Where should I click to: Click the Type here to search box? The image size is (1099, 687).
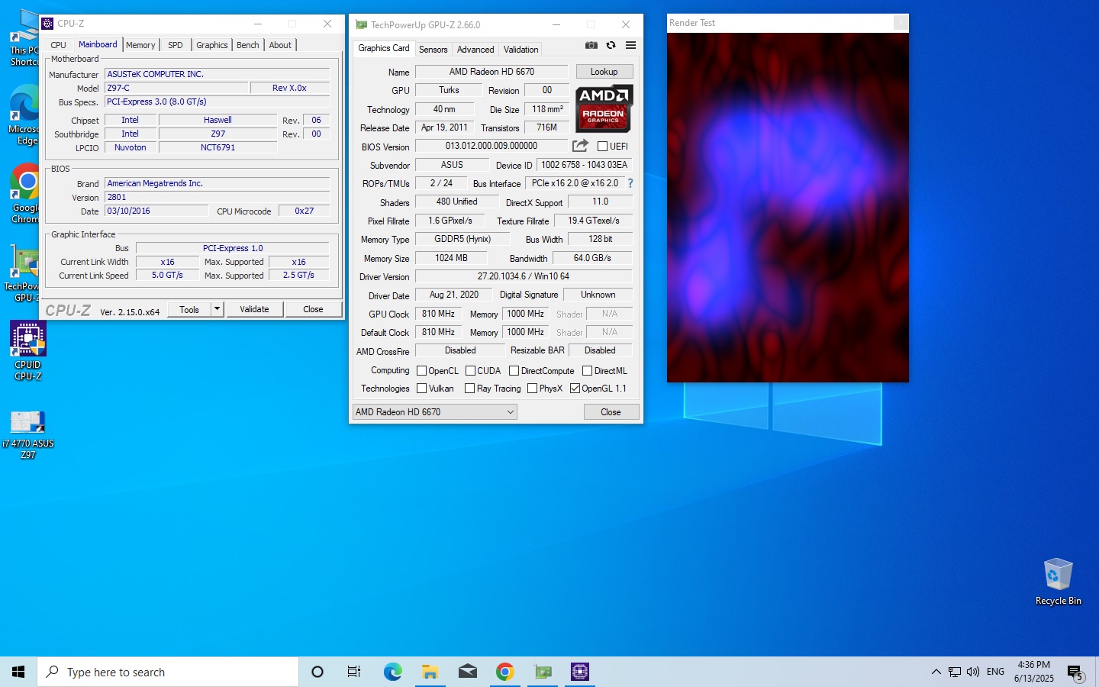click(x=168, y=672)
